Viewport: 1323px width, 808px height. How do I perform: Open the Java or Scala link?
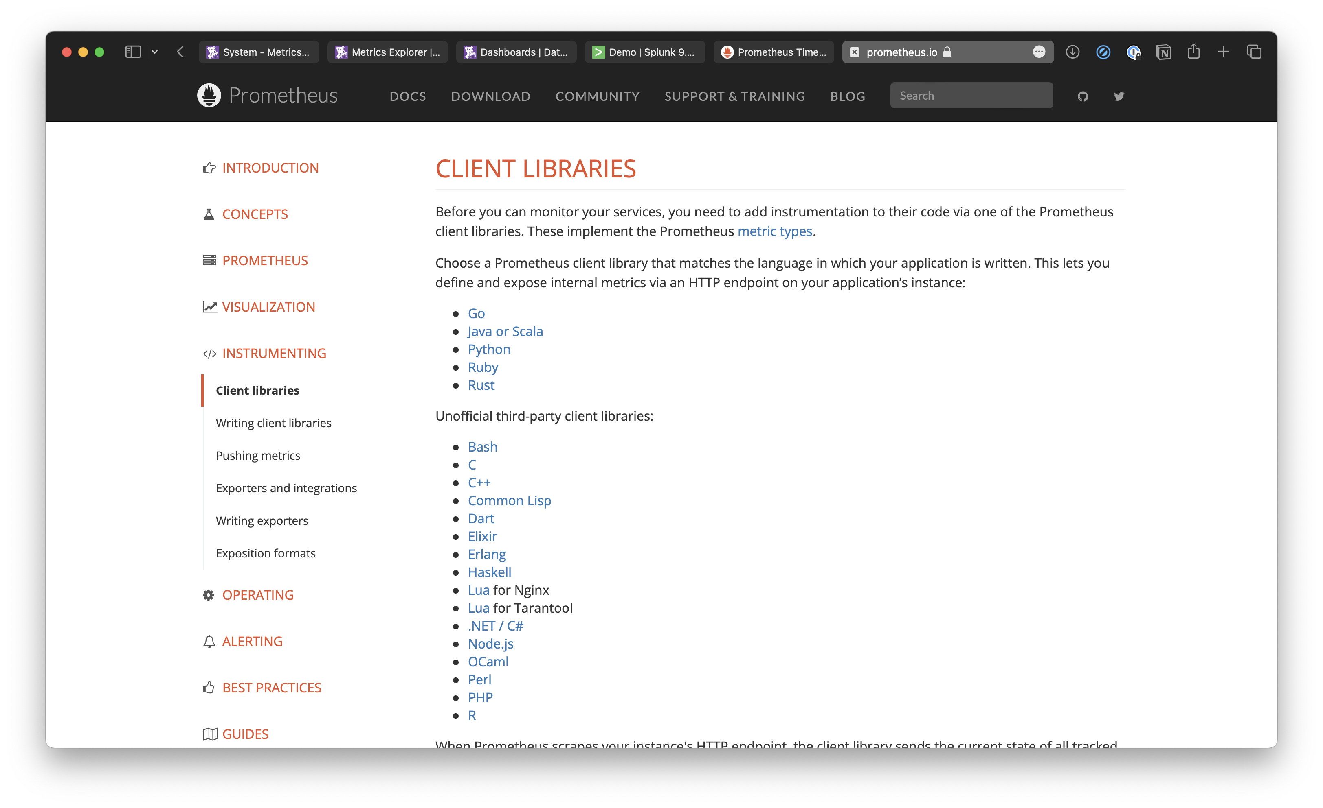(505, 331)
